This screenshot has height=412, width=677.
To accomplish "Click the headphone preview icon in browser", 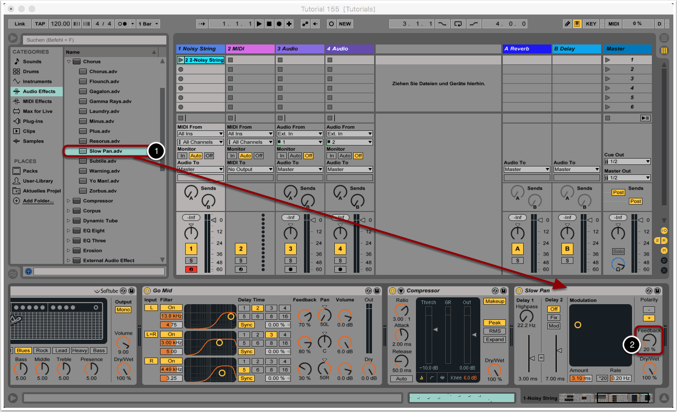I will [x=28, y=271].
